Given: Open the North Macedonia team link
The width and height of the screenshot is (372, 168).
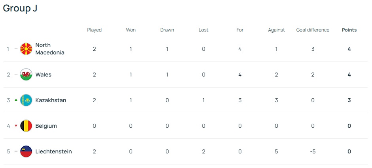Looking at the screenshot, I should [49, 49].
